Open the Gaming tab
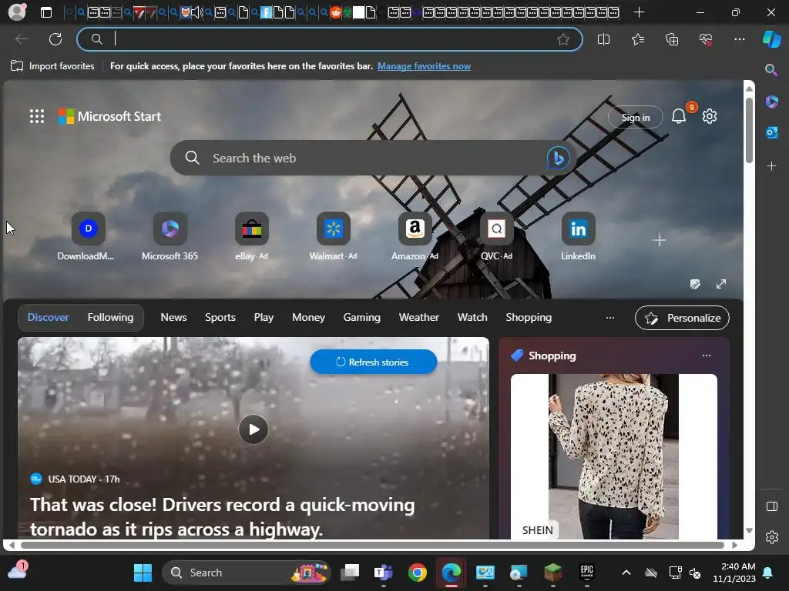The height and width of the screenshot is (591, 789). point(362,318)
